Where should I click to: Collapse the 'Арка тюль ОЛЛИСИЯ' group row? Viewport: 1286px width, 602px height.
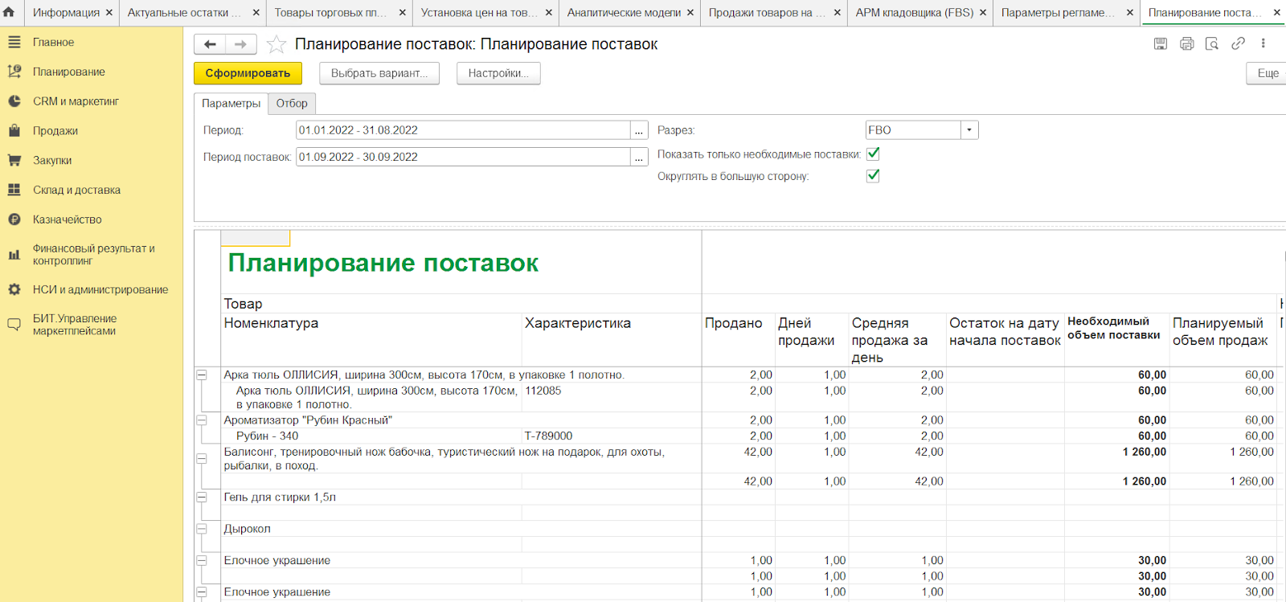pyautogui.click(x=202, y=375)
